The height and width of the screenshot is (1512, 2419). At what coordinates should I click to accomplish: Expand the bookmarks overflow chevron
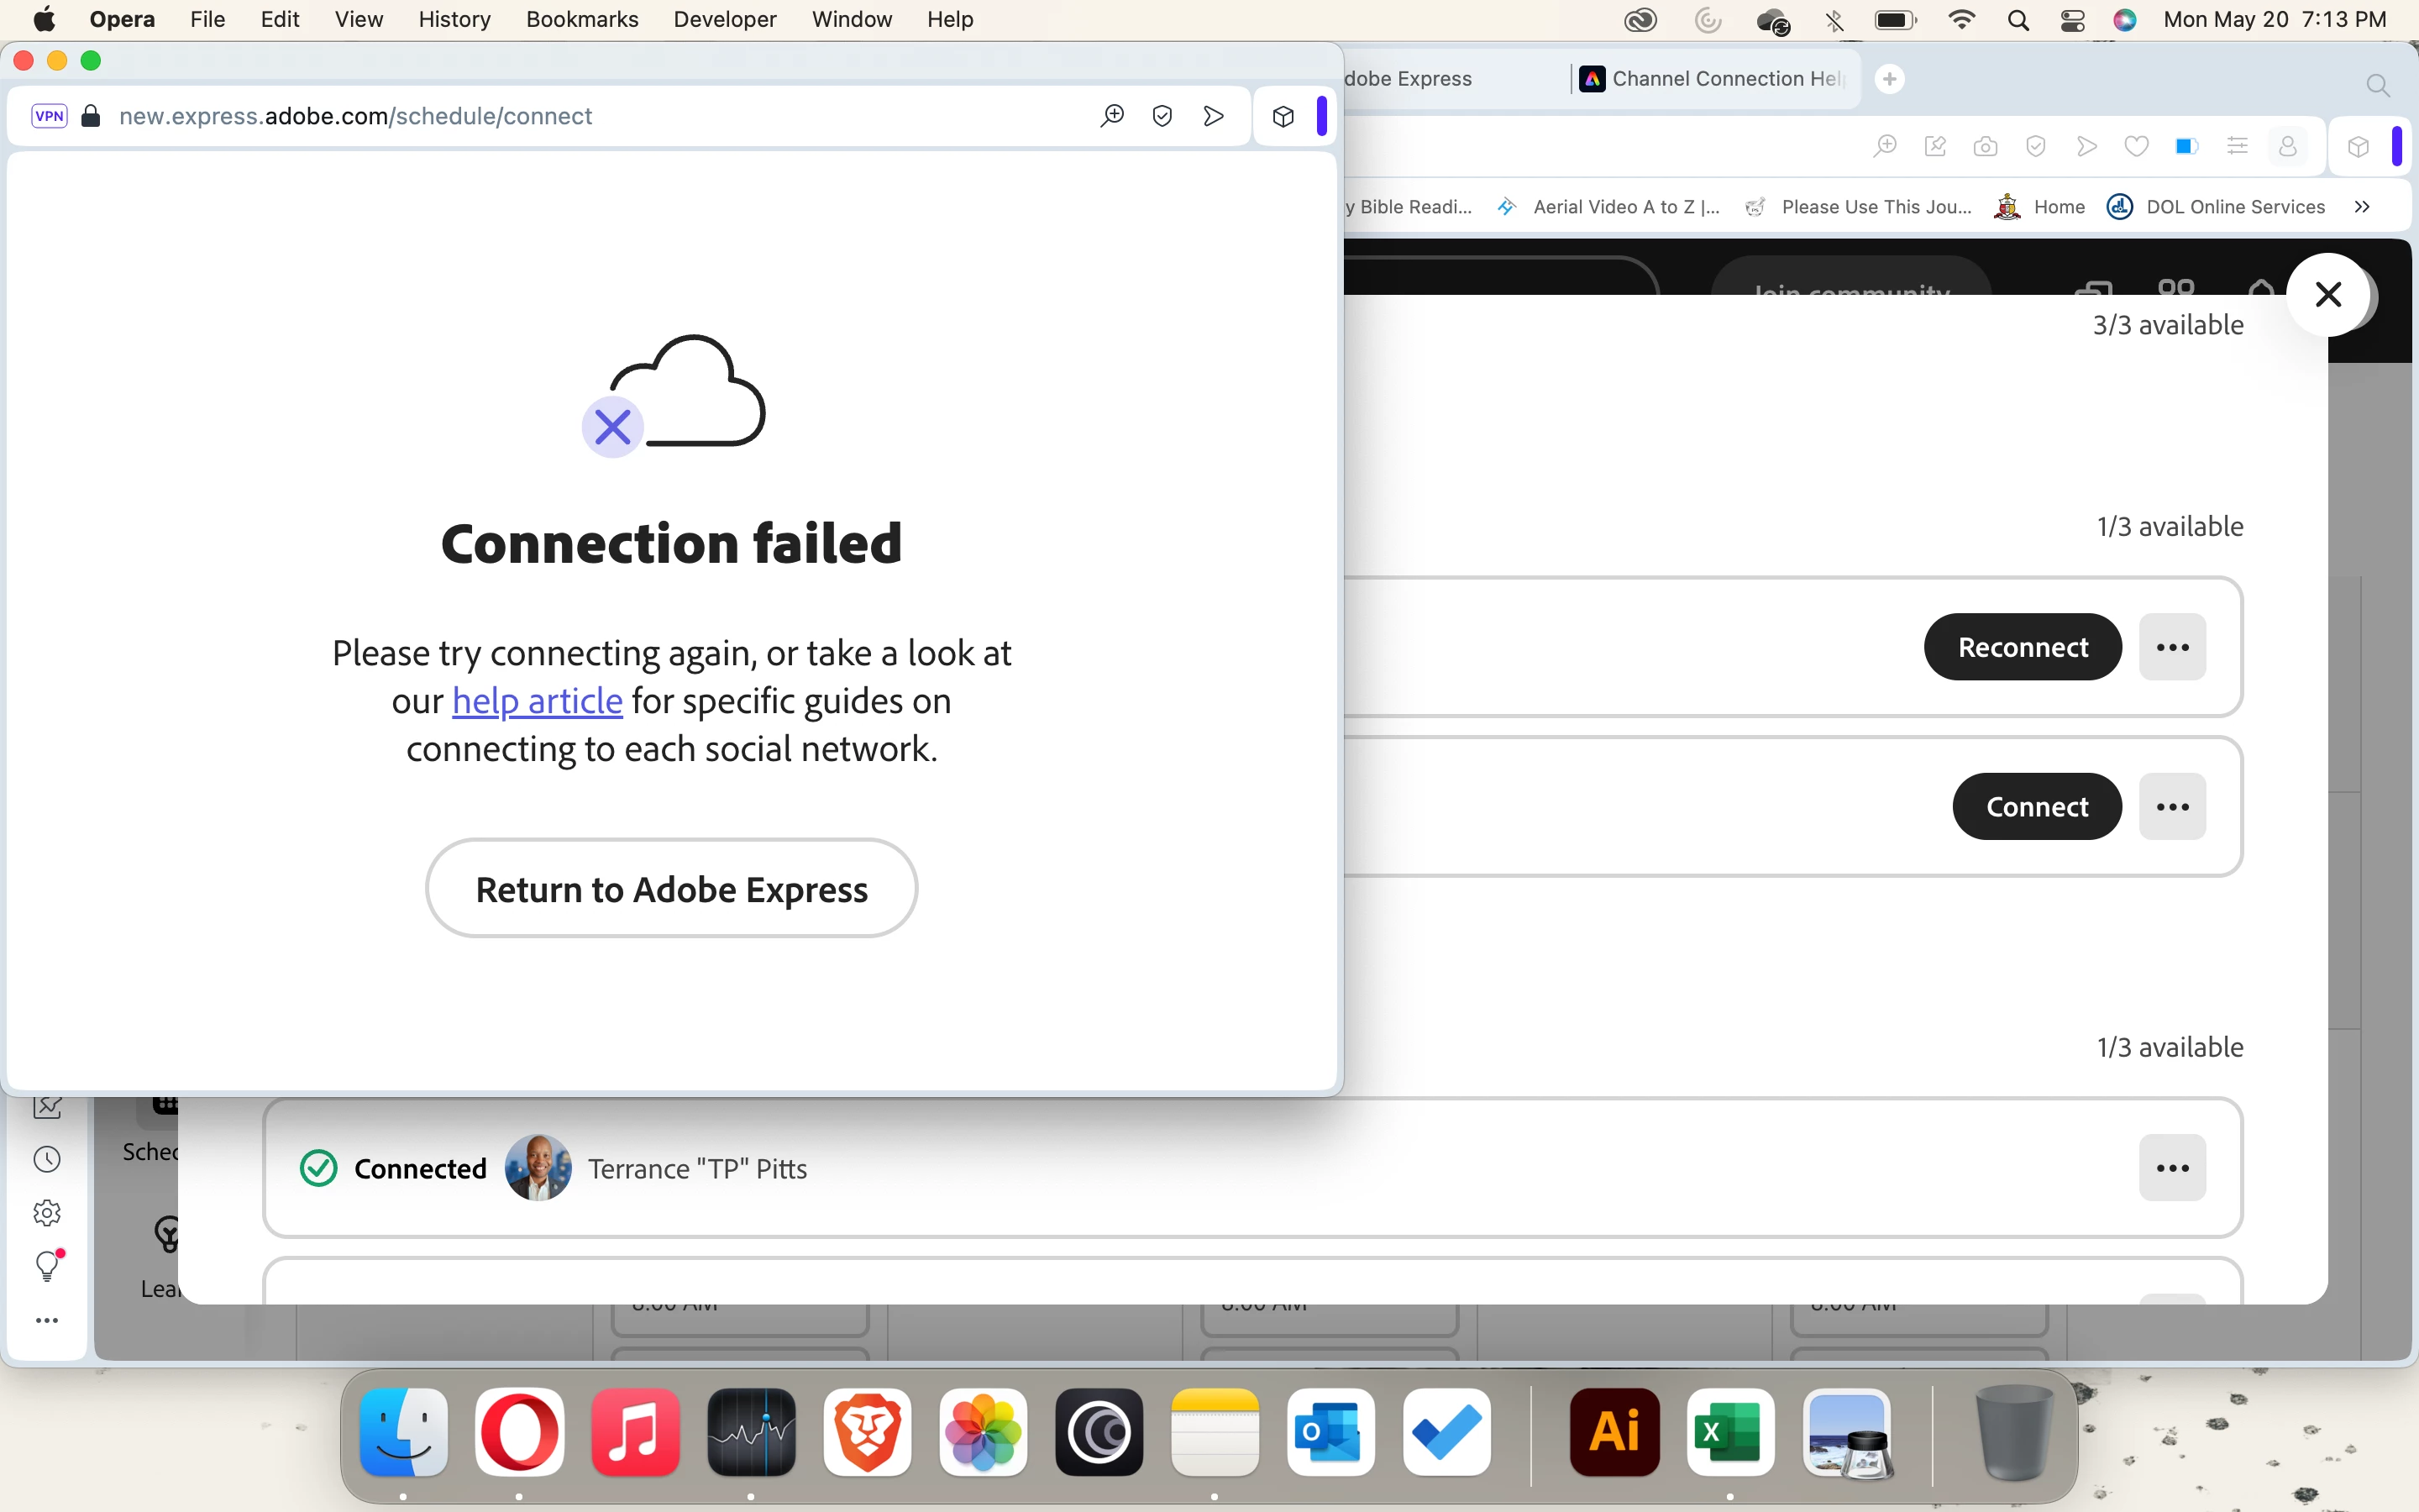pyautogui.click(x=2362, y=207)
